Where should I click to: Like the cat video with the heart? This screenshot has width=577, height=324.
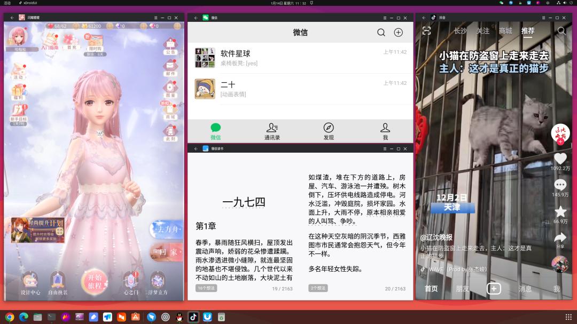tap(559, 158)
